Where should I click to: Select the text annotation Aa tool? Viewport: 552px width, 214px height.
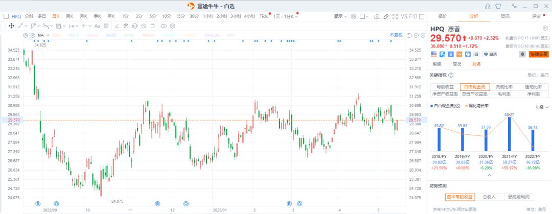point(97,26)
